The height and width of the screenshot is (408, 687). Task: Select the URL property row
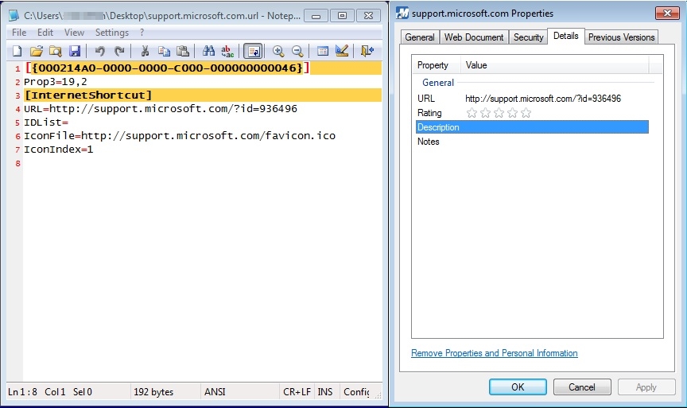(x=532, y=99)
